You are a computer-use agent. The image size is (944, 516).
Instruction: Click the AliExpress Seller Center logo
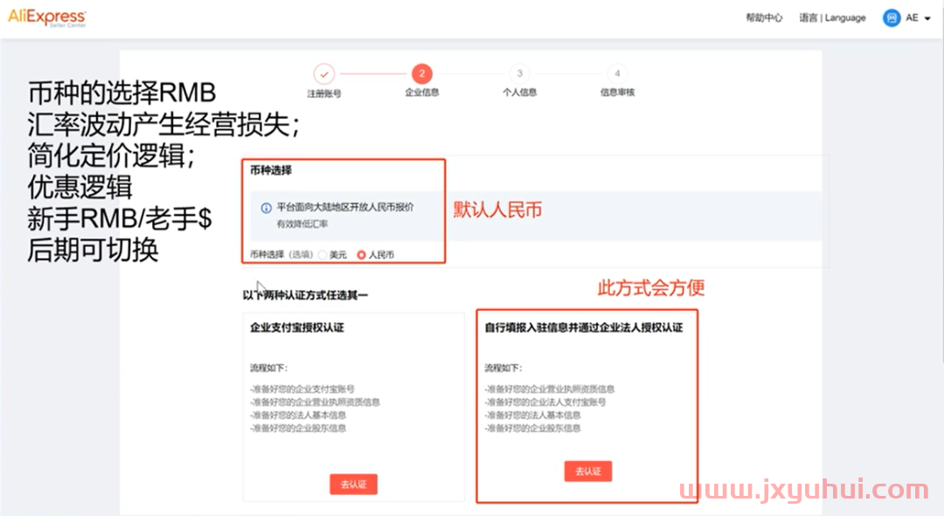47,17
